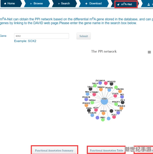Click the PBX1 green node
The image size is (153, 154).
tap(103, 120)
